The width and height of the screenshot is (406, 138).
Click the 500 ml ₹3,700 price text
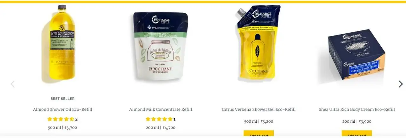62,128
